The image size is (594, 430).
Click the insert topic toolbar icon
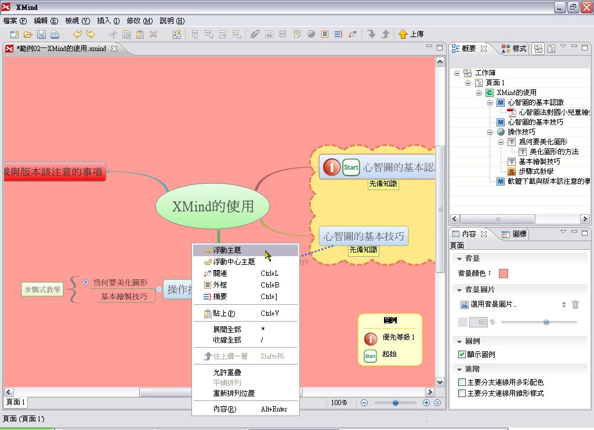pyautogui.click(x=195, y=34)
